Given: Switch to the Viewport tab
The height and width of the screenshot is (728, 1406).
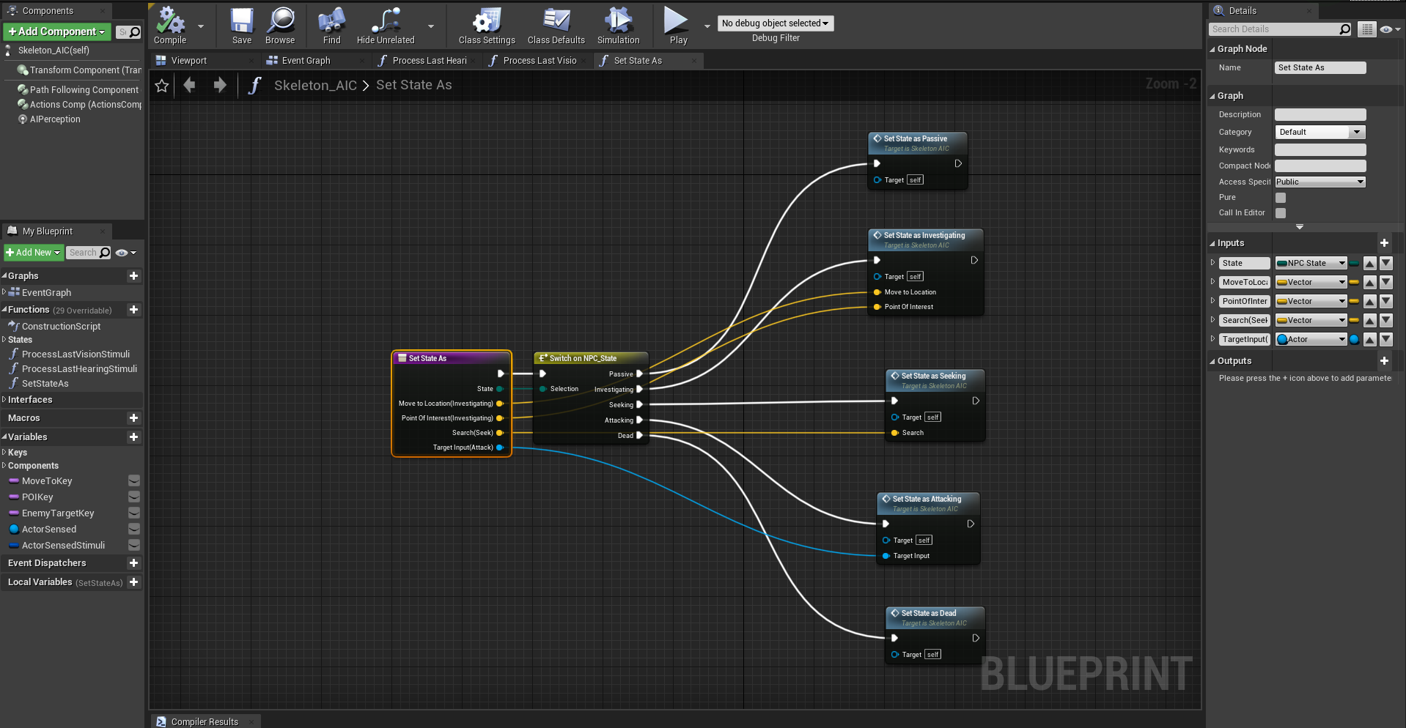Looking at the screenshot, I should [188, 61].
